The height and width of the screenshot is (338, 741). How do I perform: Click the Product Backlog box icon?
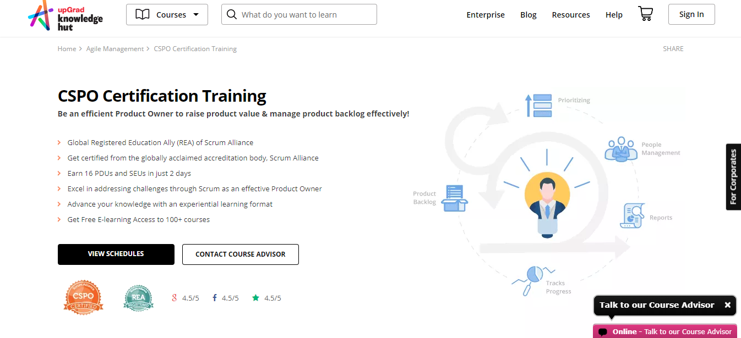(x=454, y=198)
